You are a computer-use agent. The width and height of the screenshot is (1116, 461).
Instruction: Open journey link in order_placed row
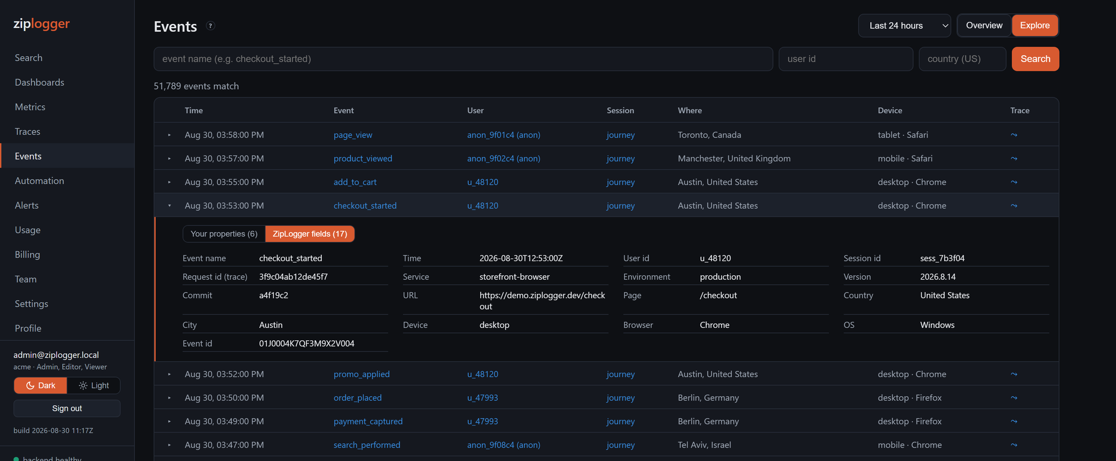621,398
